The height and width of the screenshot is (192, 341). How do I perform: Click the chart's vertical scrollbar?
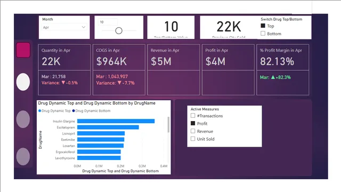coord(168,124)
